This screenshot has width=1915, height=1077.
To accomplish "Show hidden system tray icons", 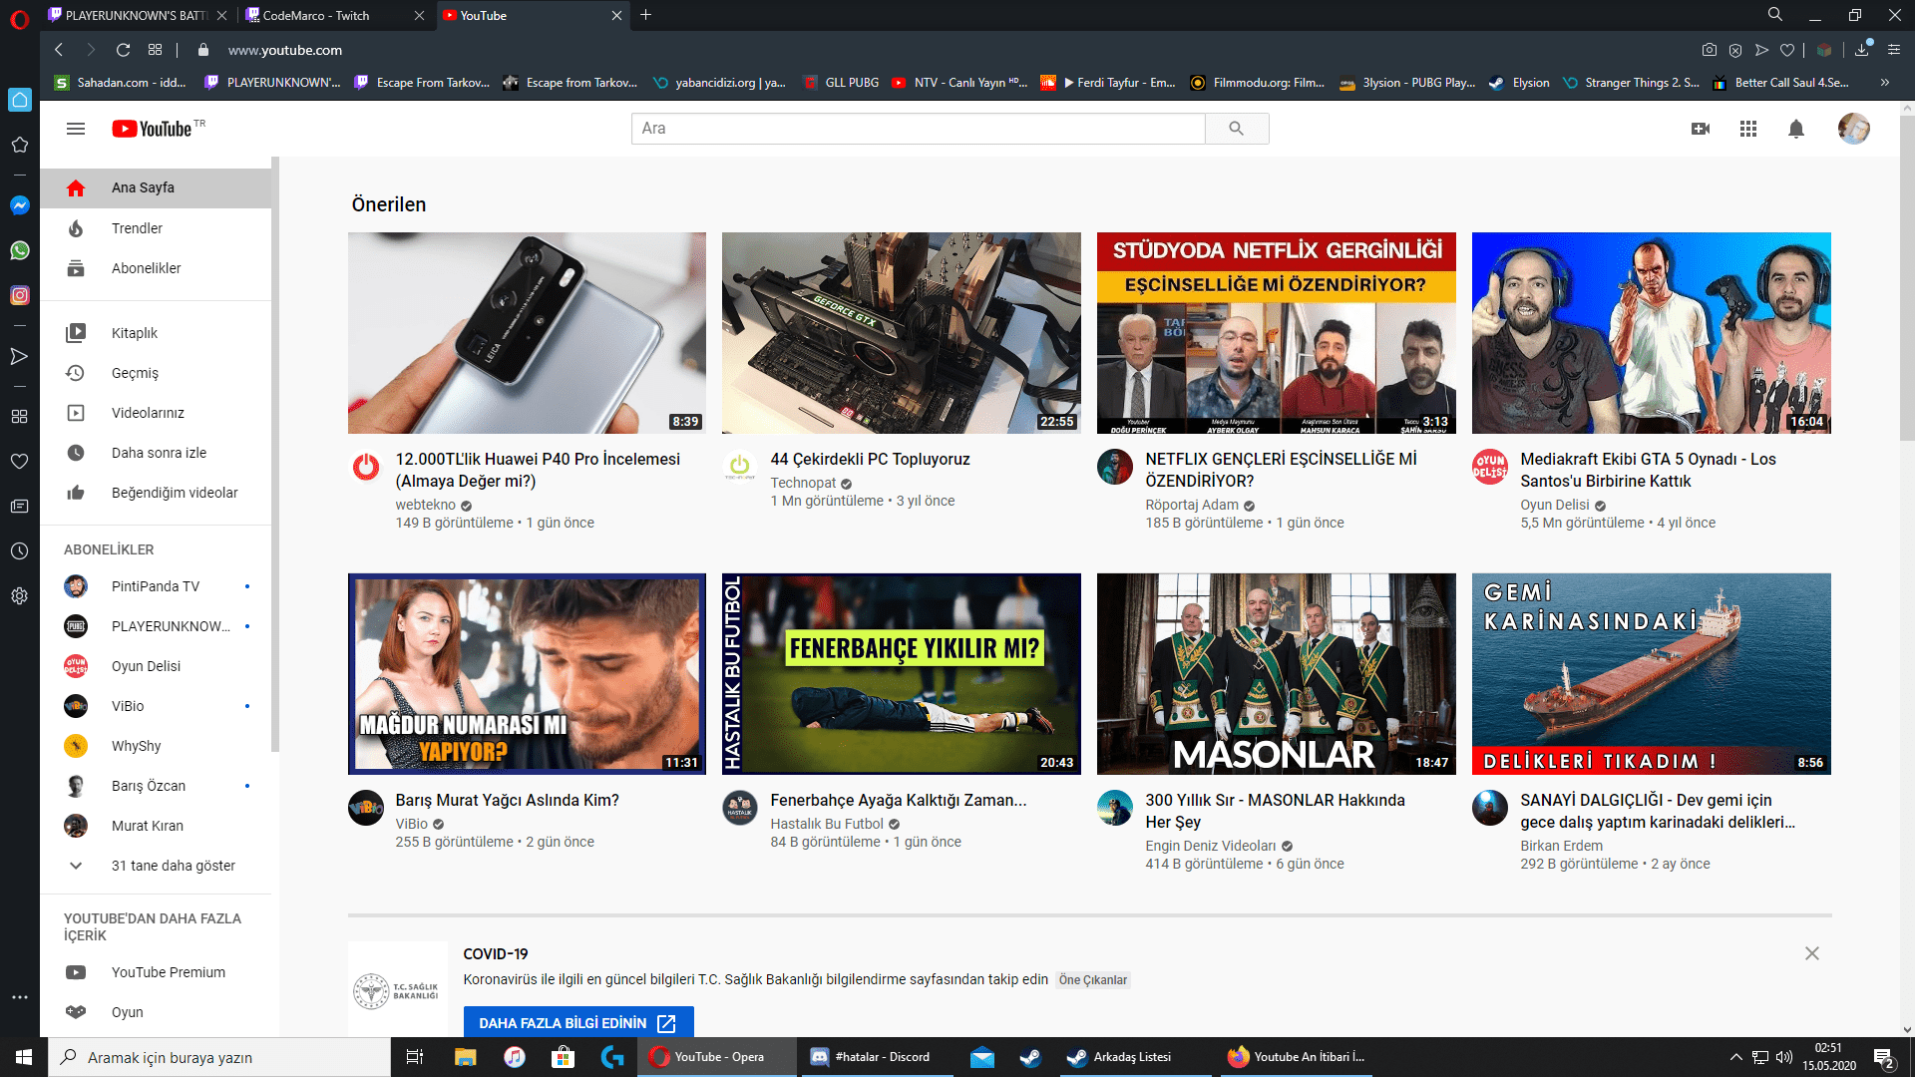I will (1735, 1057).
